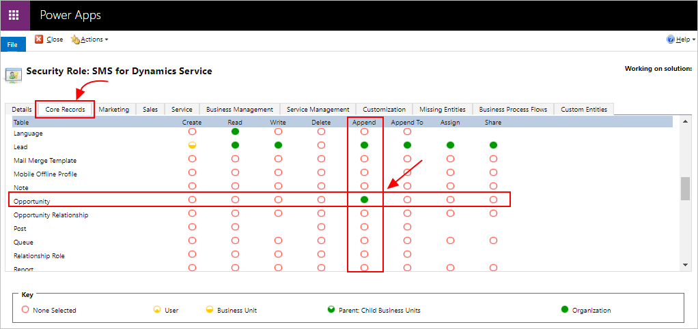The image size is (698, 329).
Task: Switch to the Service tab
Action: [x=182, y=109]
